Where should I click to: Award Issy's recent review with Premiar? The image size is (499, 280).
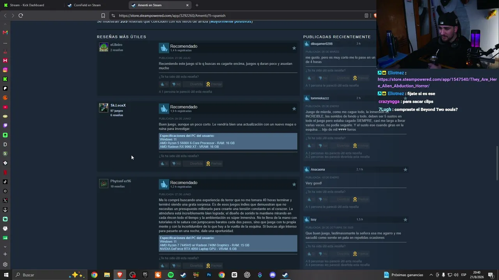[x=361, y=254]
